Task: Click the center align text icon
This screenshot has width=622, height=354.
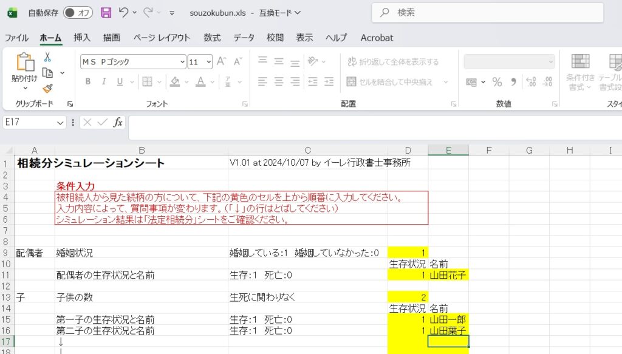Action: (x=279, y=81)
